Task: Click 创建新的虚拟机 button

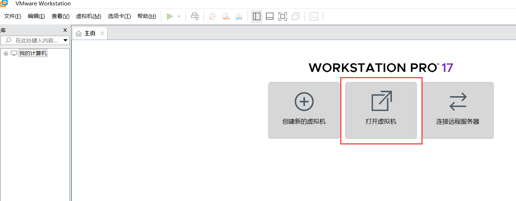Action: (x=304, y=110)
